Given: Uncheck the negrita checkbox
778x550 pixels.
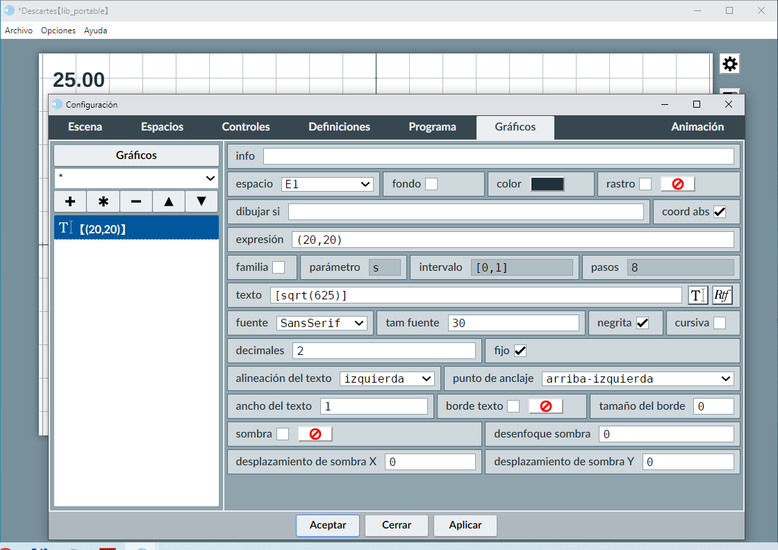Looking at the screenshot, I should pyautogui.click(x=643, y=323).
